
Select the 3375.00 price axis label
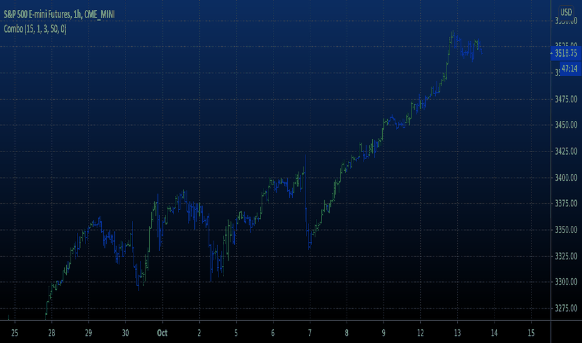[x=566, y=203]
